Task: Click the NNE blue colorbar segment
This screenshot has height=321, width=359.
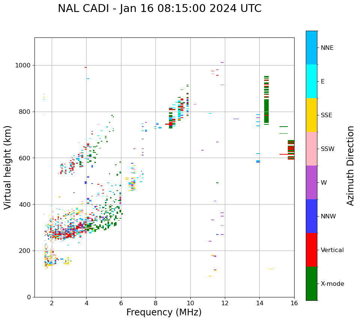Action: point(311,48)
